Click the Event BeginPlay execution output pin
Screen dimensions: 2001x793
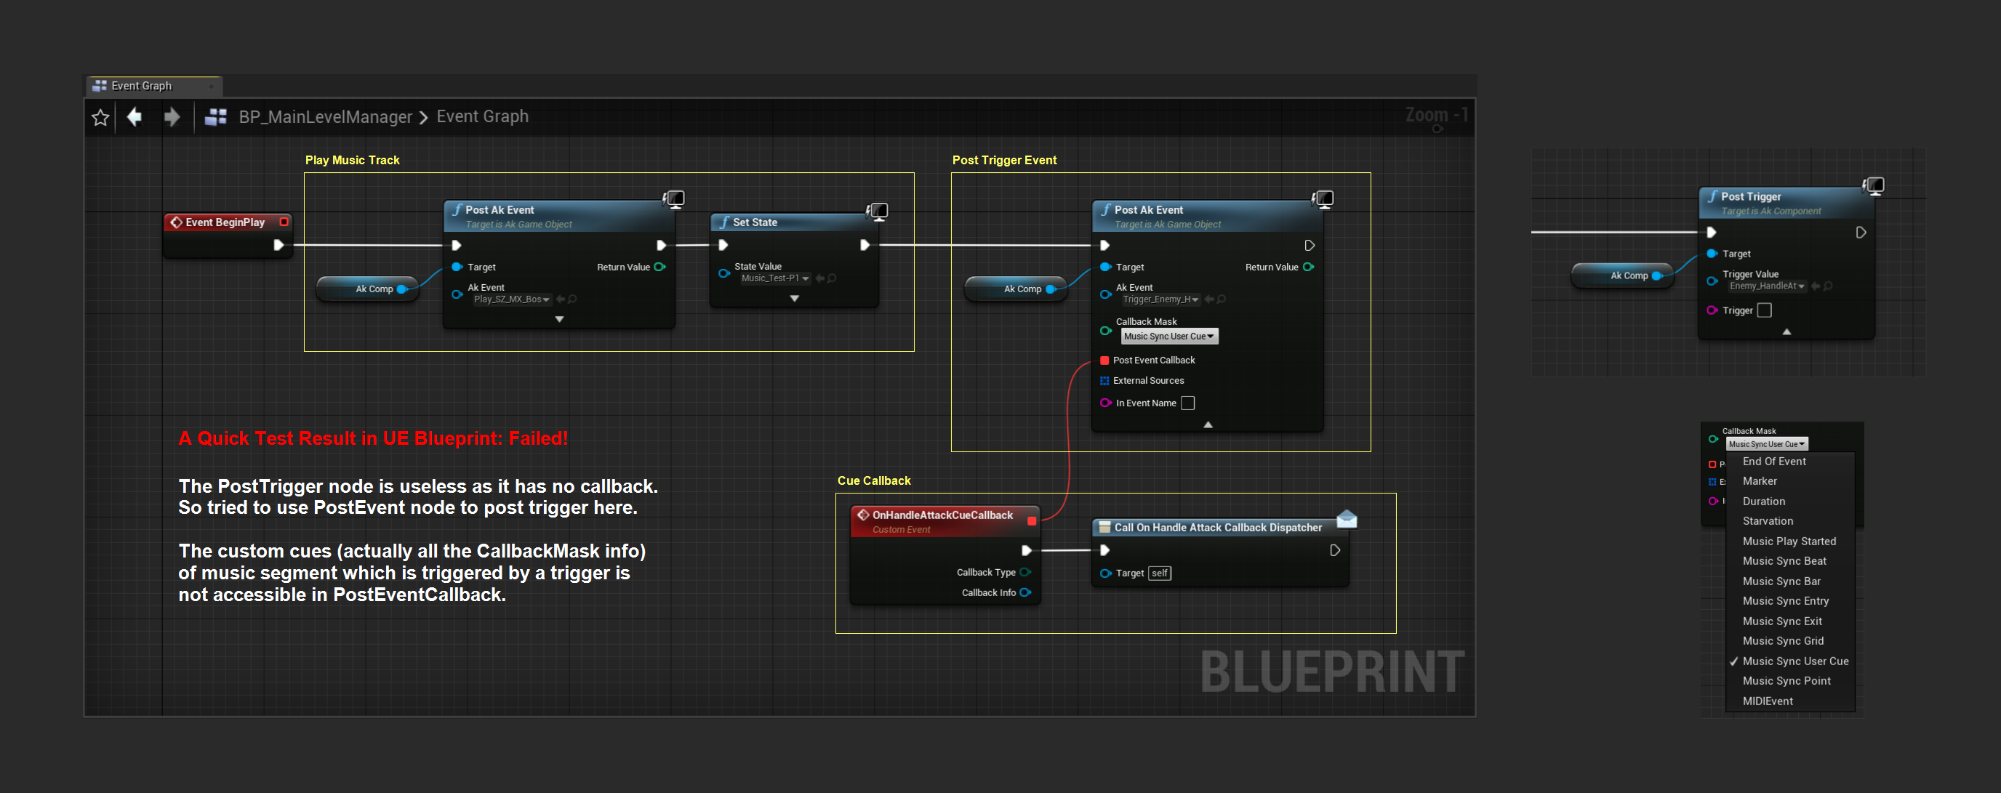click(278, 246)
